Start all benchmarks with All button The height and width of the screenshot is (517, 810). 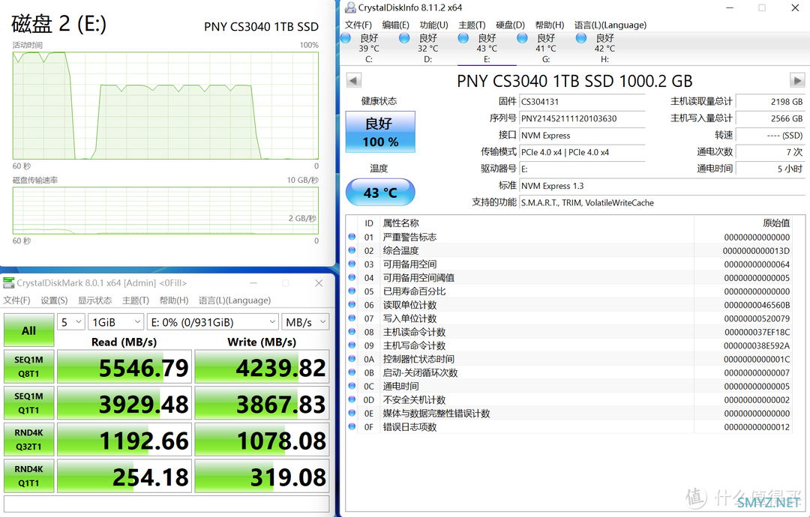(x=29, y=330)
